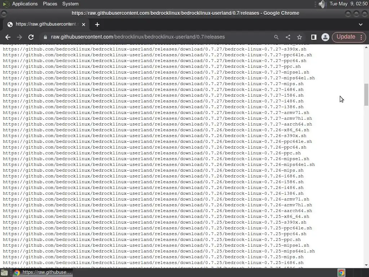Open the Applications menu
The height and width of the screenshot is (277, 369).
(x=25, y=4)
